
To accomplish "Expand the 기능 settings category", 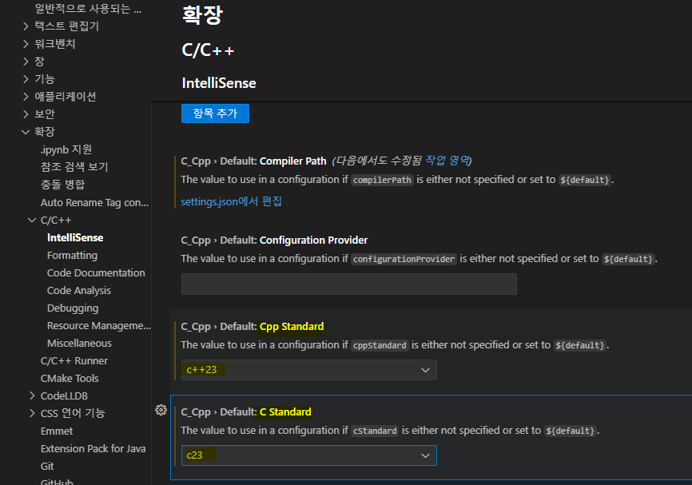I will click(26, 79).
